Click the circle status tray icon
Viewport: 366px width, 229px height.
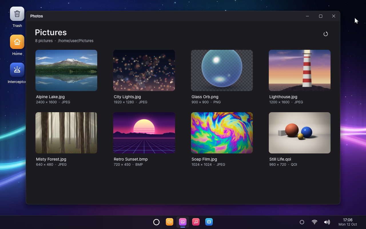302,222
